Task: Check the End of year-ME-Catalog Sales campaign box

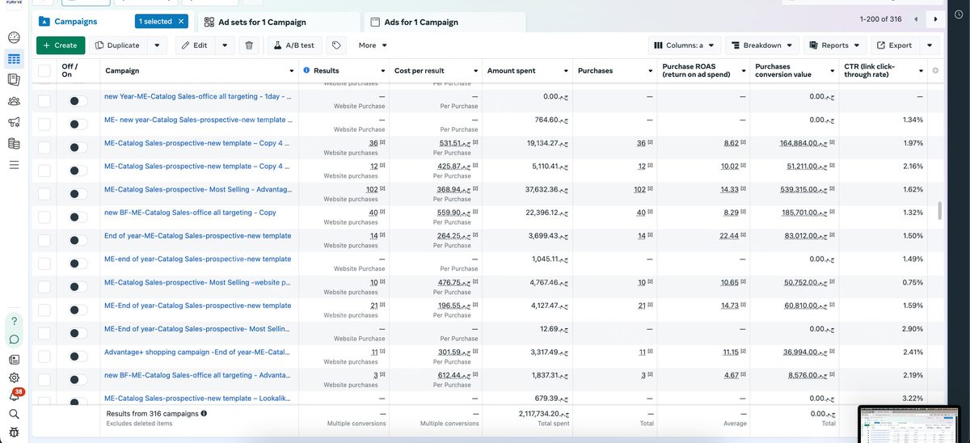Action: pyautogui.click(x=44, y=240)
